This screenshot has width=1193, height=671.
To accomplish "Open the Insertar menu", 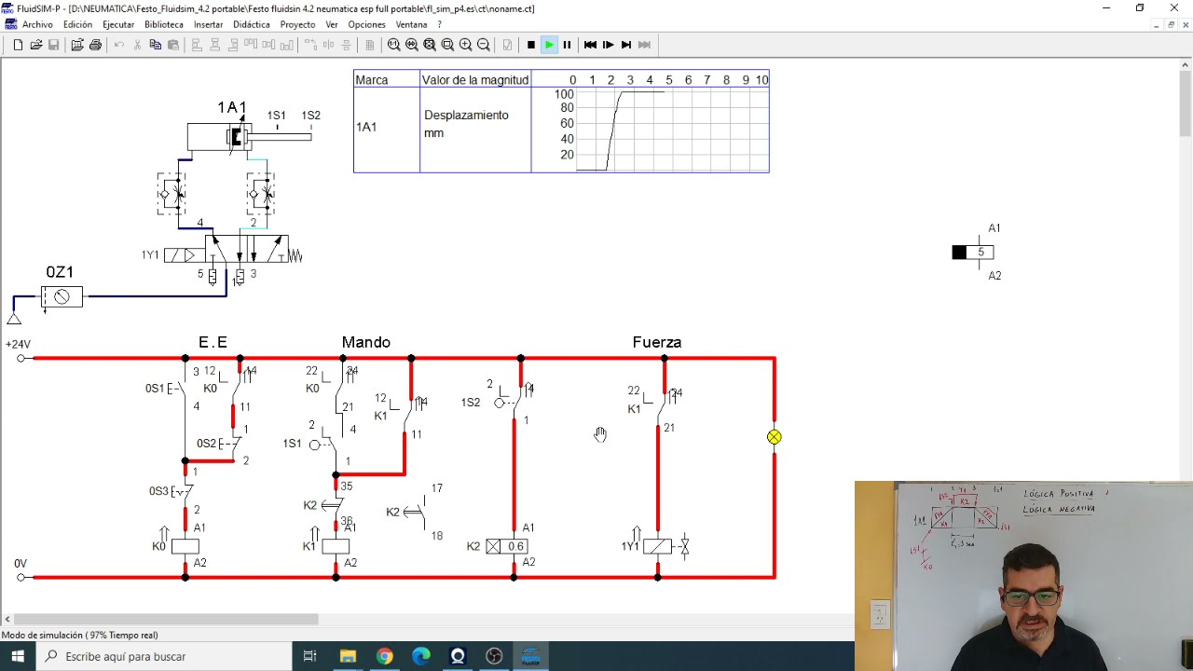I will [x=208, y=24].
